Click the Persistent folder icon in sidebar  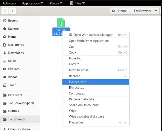pos(5,95)
